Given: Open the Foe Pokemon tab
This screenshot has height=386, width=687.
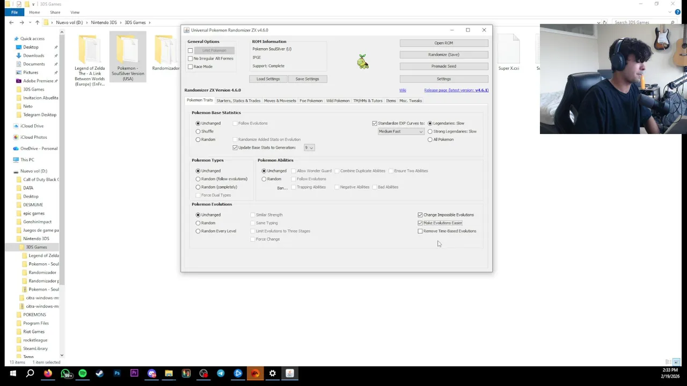Looking at the screenshot, I should tap(311, 101).
